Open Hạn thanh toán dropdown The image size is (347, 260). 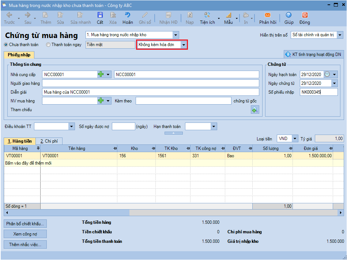coord(214,127)
